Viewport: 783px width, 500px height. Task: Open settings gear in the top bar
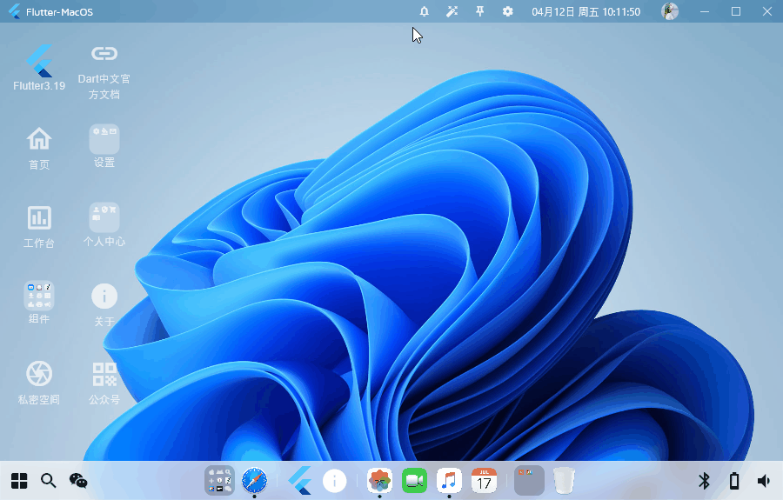click(507, 11)
